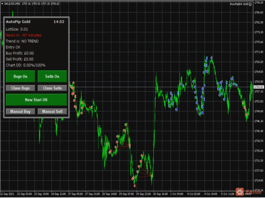The height and width of the screenshot is (198, 265).
Task: Select the Buy Profit: £0.00 line
Action: (20, 53)
